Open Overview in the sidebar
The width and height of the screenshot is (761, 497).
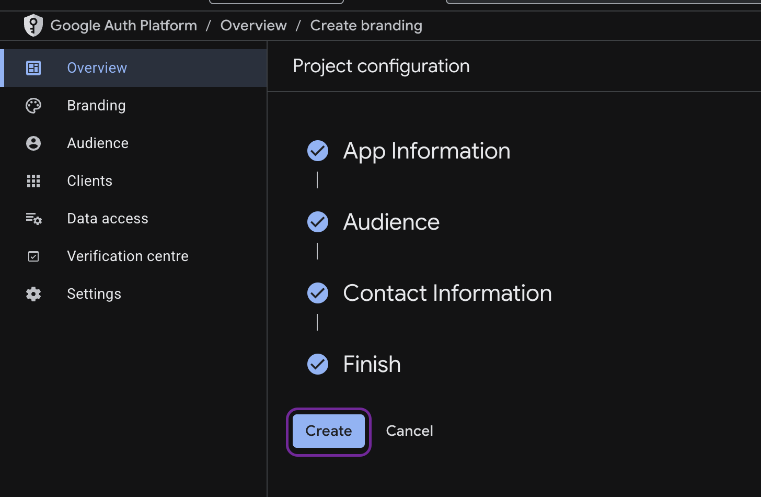point(134,68)
